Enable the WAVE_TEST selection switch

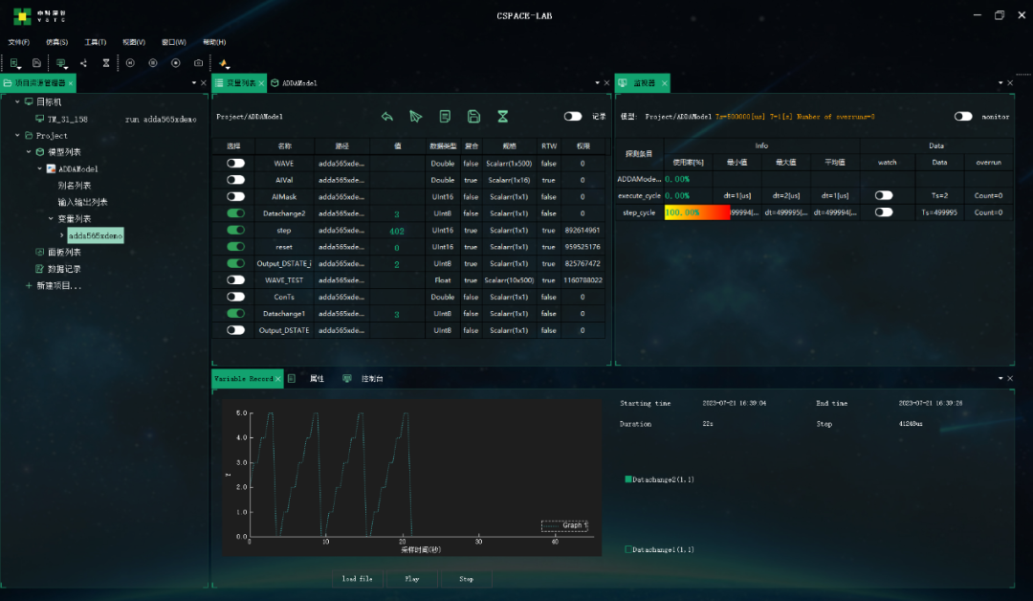pos(235,280)
